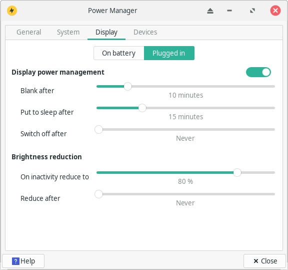Viewport: 288px width, 270px height.
Task: Close window using the red X icon
Action: [x=275, y=11]
